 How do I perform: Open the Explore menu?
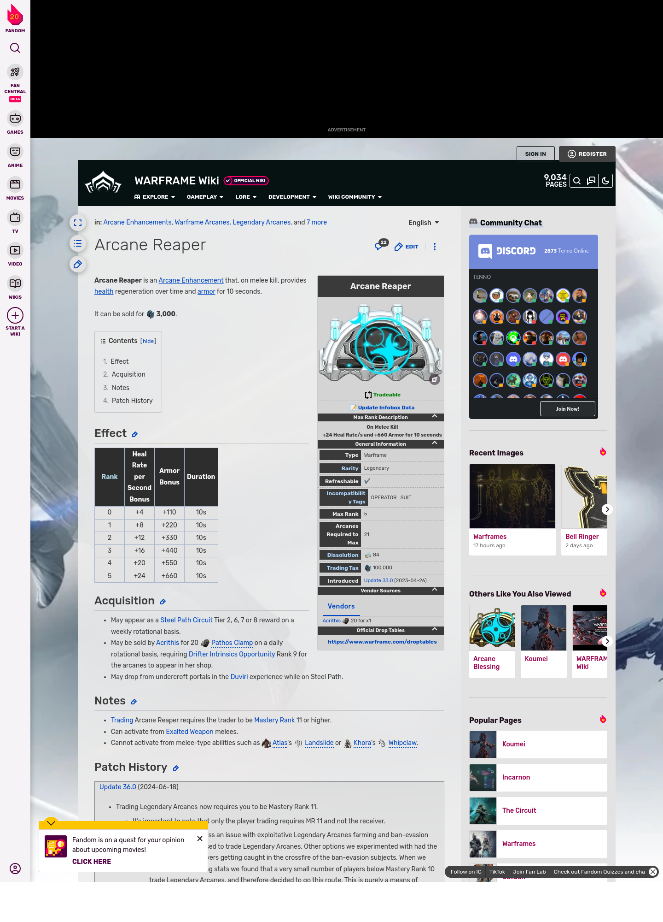click(155, 197)
